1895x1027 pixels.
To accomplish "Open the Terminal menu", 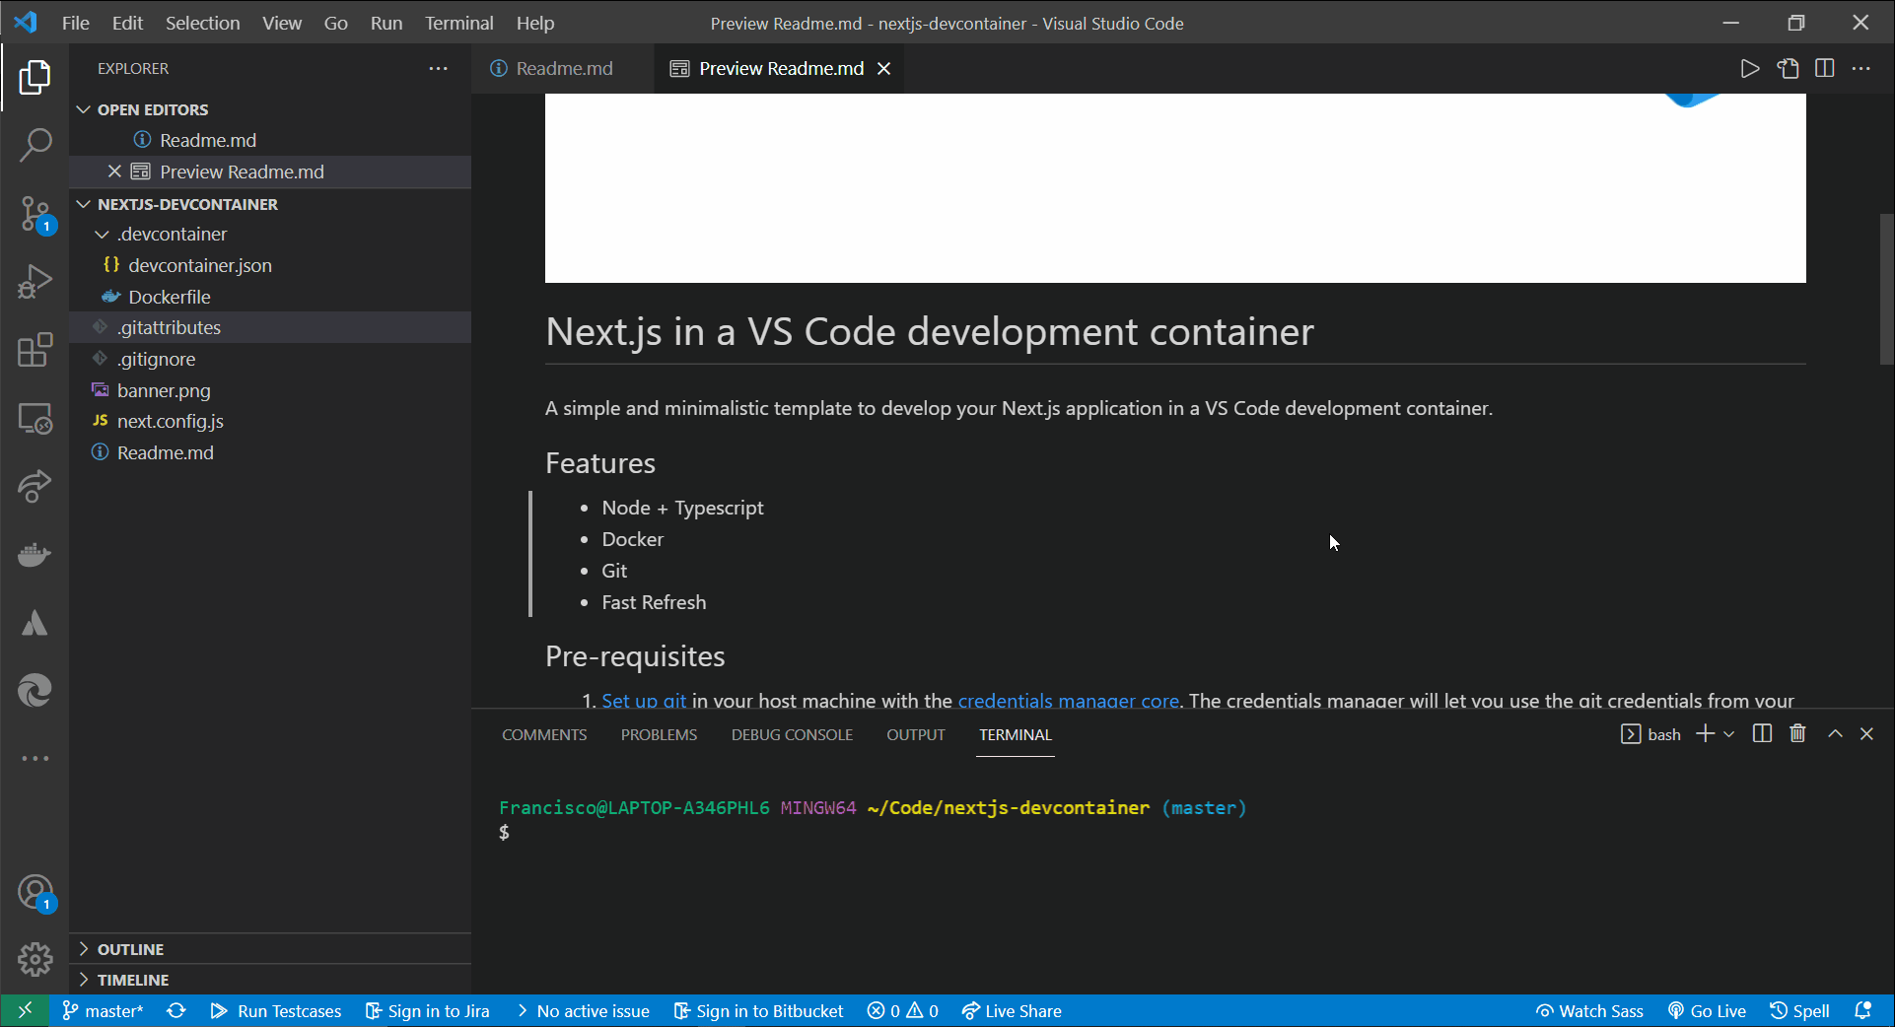I will pos(458,23).
